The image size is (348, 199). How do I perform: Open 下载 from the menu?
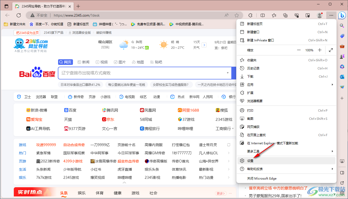coord(286,76)
